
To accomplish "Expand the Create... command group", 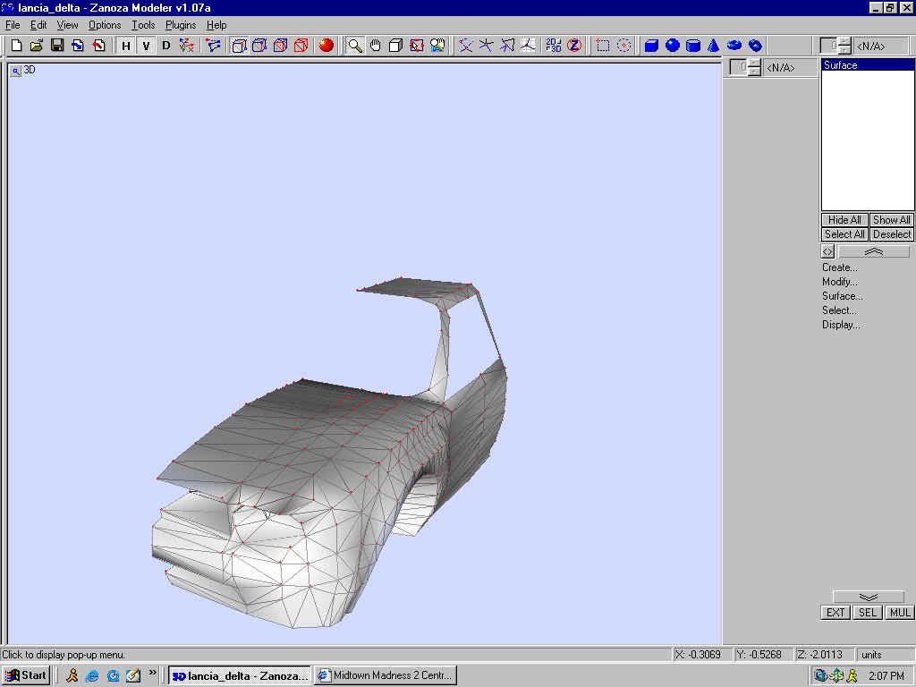I will click(839, 267).
